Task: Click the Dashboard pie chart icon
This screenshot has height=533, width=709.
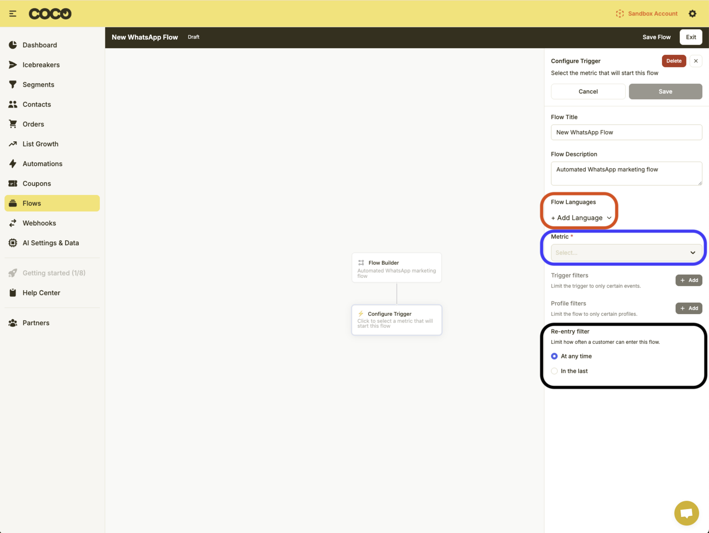Action: point(13,45)
